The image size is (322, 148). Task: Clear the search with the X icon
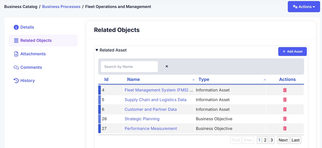[167, 66]
